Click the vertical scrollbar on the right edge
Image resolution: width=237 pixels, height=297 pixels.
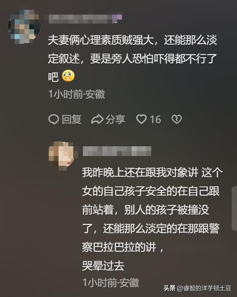[234, 208]
